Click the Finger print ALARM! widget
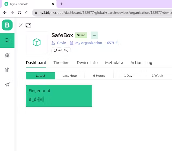 (59, 96)
